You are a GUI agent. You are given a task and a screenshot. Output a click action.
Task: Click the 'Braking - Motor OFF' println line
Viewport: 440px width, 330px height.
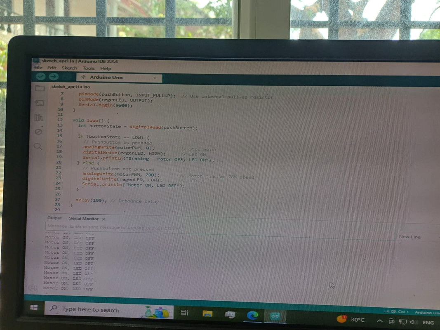point(148,159)
